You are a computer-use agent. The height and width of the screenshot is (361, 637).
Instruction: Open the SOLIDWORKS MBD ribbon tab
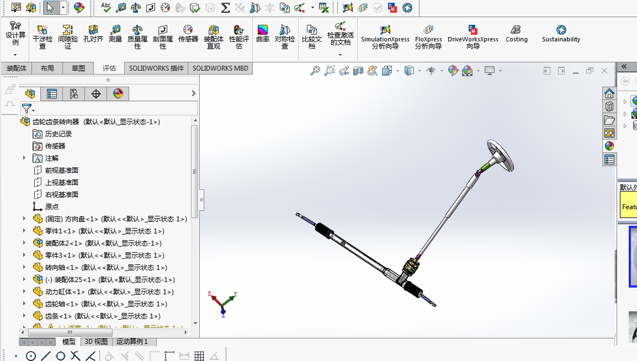[x=220, y=68]
